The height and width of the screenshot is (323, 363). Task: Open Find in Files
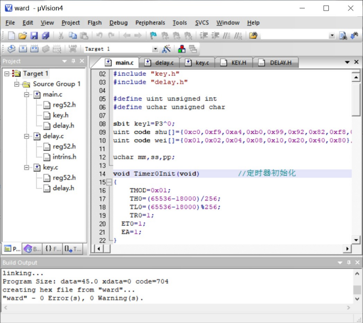[x=253, y=36]
